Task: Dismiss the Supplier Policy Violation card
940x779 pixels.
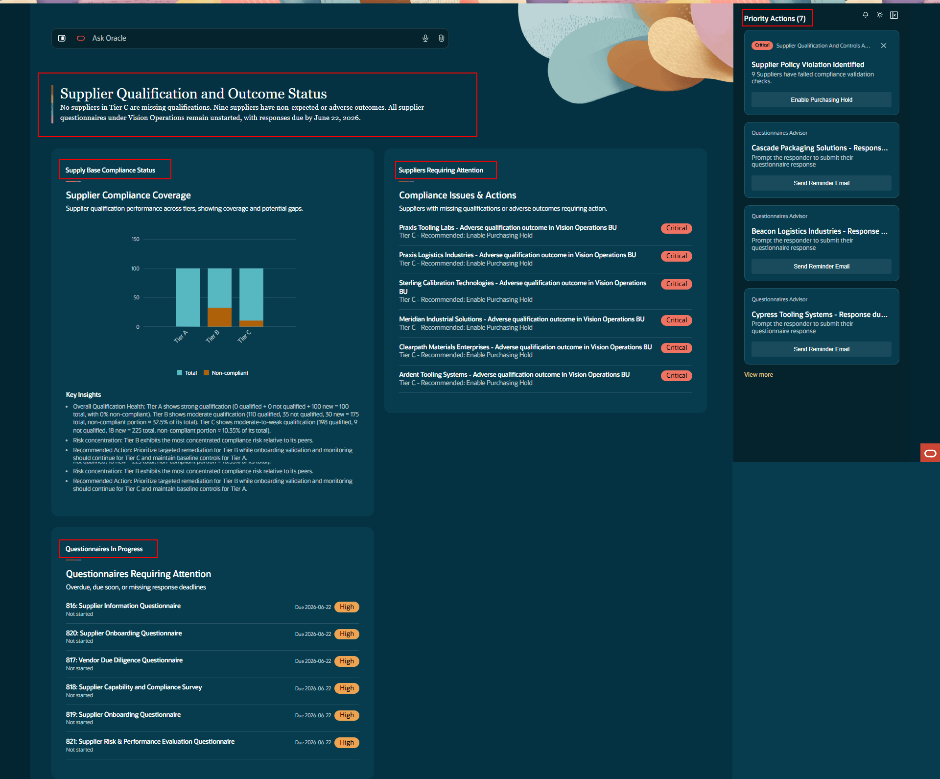Action: (x=884, y=46)
